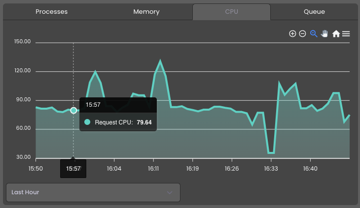360x208 pixels.
Task: Click the 15:50 x-axis start label
Action: click(x=36, y=169)
